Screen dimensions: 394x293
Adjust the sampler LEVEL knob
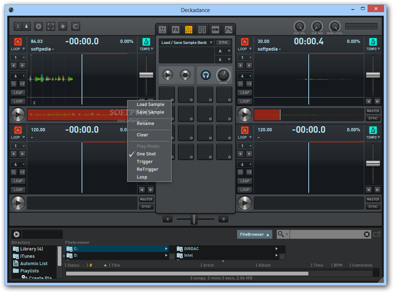pos(223,75)
